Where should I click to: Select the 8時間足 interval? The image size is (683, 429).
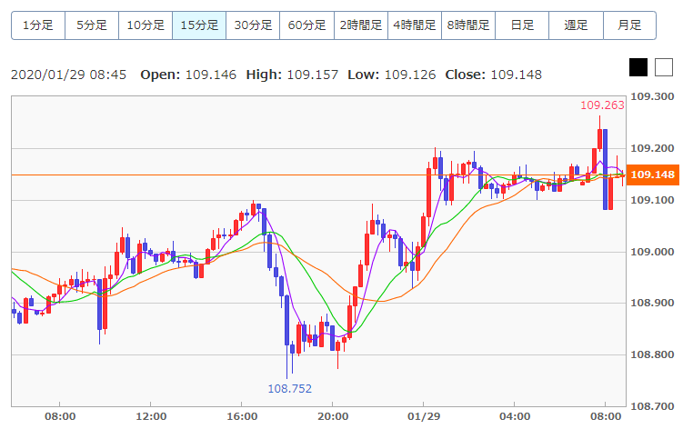tap(468, 25)
